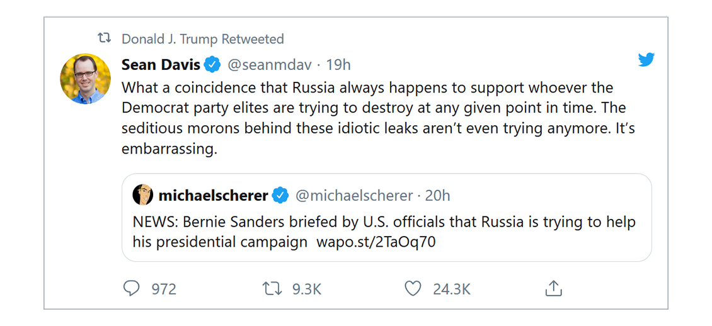Click Sean Davis's blue verified badge
This screenshot has width=712, height=326.
point(212,64)
